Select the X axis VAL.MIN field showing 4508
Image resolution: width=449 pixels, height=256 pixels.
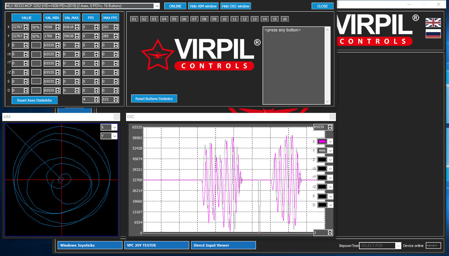[52, 27]
